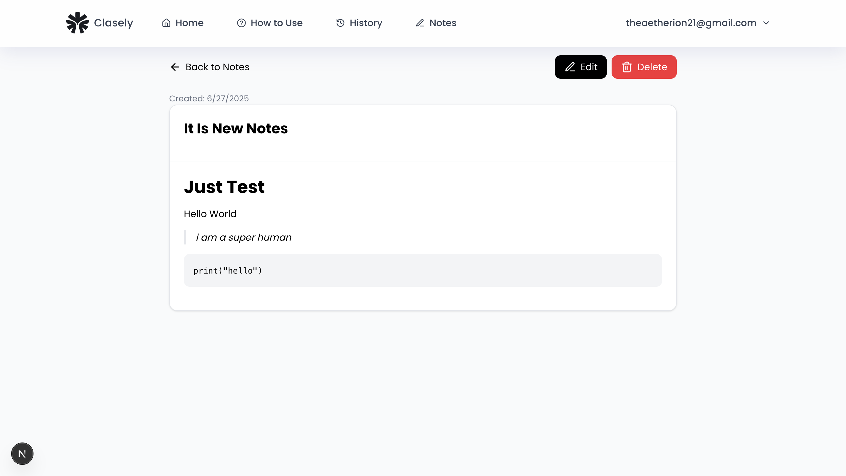Click the History clock icon
Viewport: 846px width, 476px height.
coord(340,23)
